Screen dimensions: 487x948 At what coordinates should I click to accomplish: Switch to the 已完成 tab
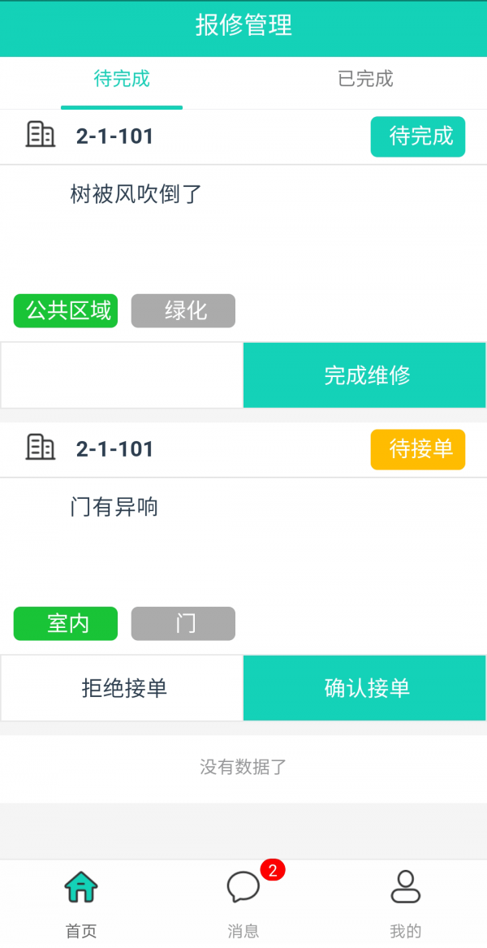(365, 80)
